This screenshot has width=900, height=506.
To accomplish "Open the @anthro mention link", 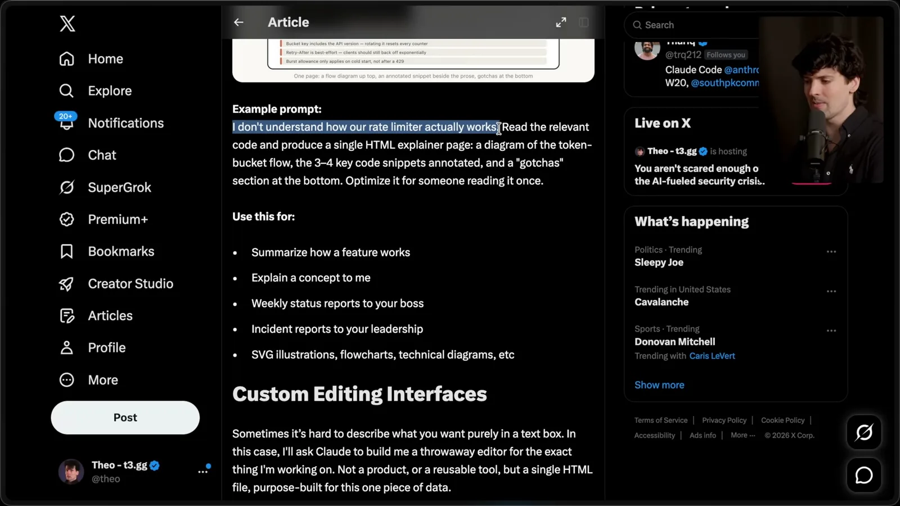I will tap(741, 70).
